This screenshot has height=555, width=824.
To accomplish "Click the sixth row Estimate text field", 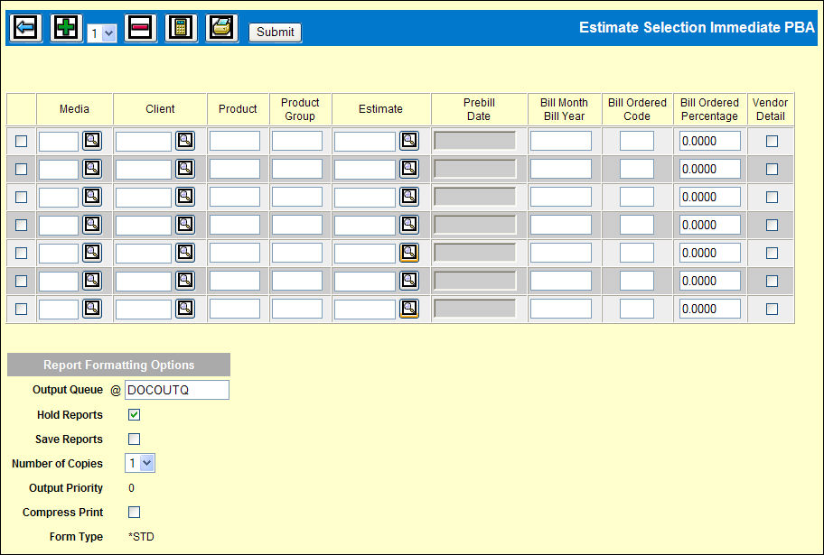I will tap(365, 281).
